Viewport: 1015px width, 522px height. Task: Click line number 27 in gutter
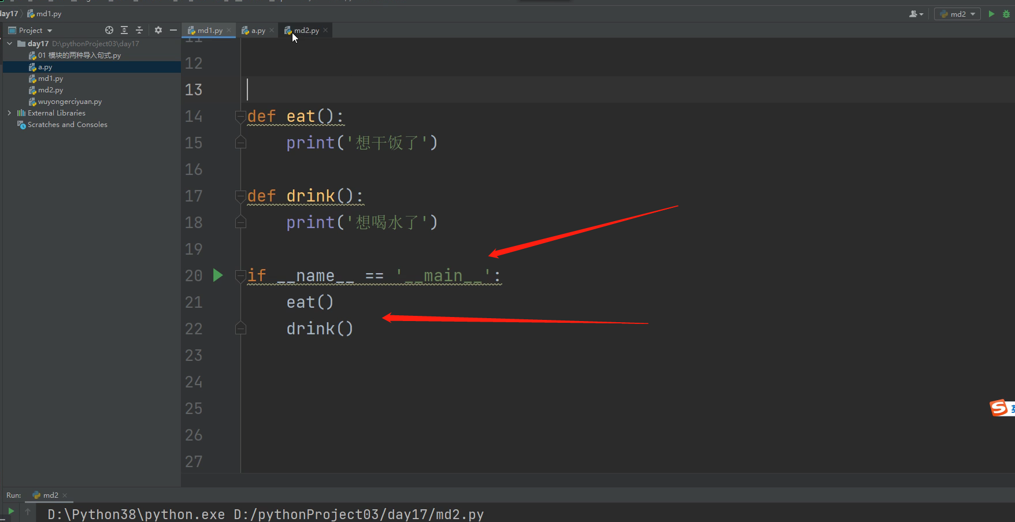[194, 461]
